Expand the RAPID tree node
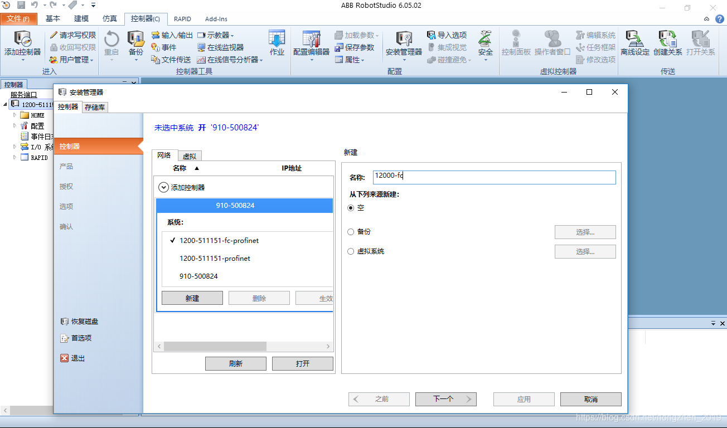 click(15, 158)
